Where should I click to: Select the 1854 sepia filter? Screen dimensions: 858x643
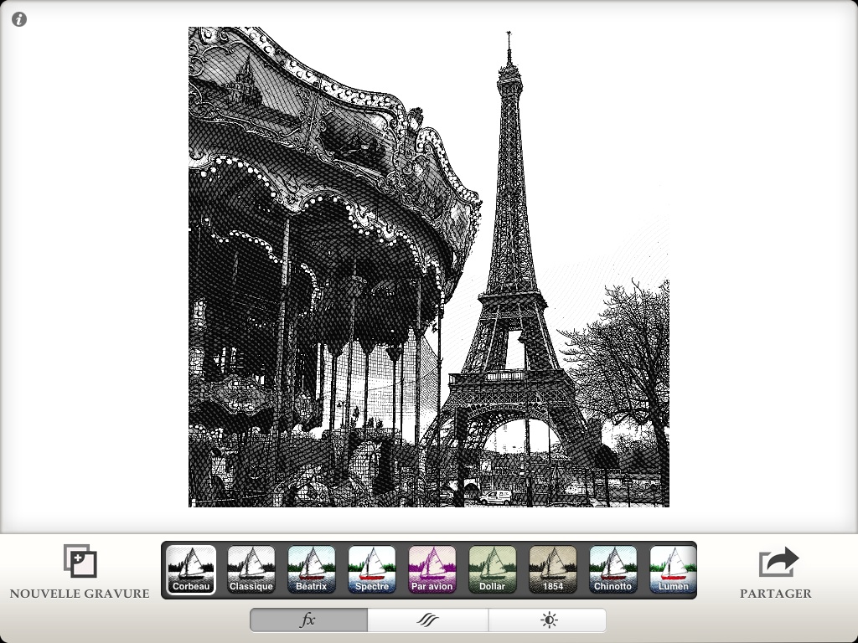coord(553,569)
